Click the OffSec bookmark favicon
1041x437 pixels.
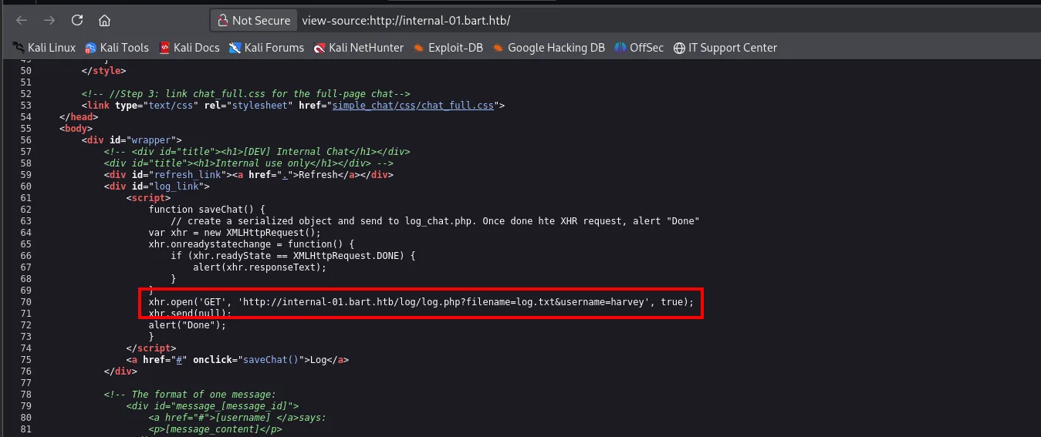point(620,48)
